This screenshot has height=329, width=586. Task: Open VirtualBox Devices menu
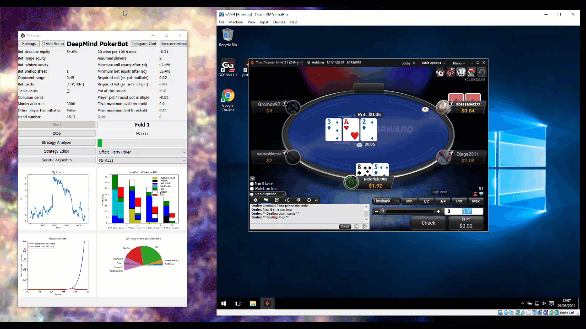click(x=279, y=22)
